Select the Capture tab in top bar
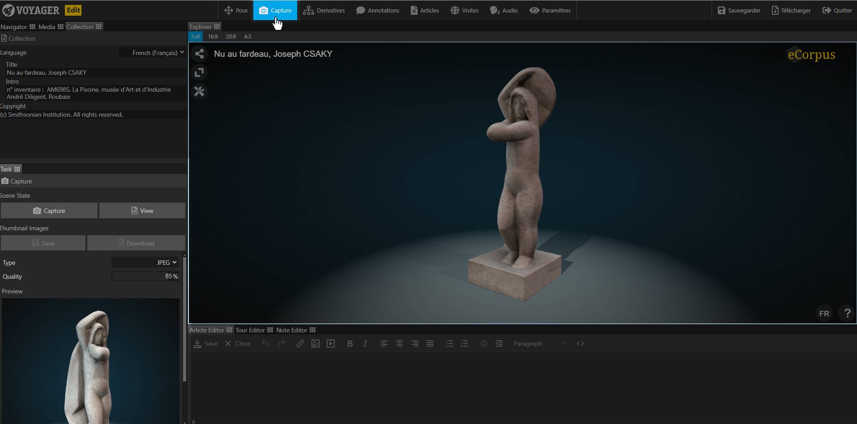This screenshot has height=424, width=857. tap(275, 10)
